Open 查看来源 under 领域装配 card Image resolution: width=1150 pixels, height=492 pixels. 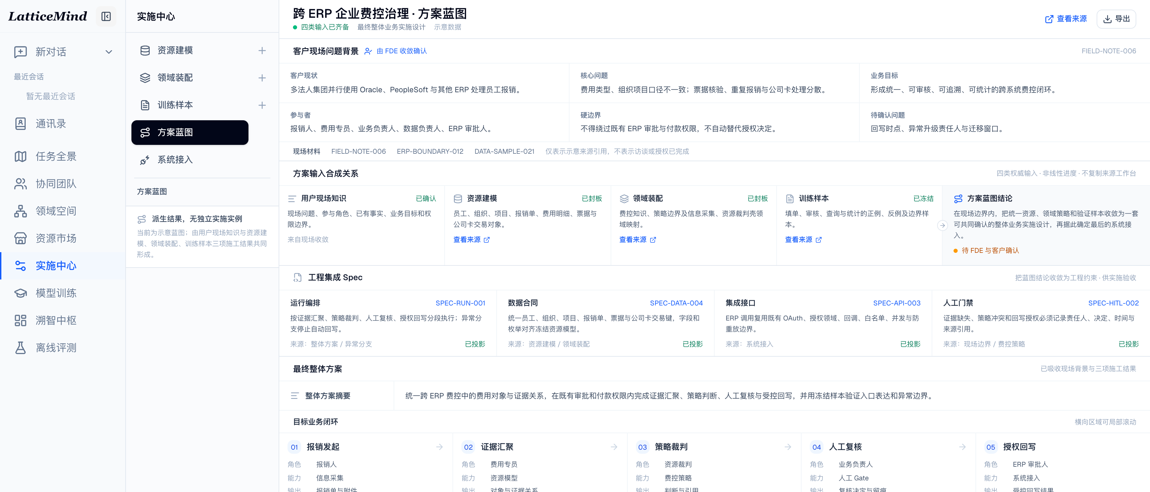[x=637, y=240]
